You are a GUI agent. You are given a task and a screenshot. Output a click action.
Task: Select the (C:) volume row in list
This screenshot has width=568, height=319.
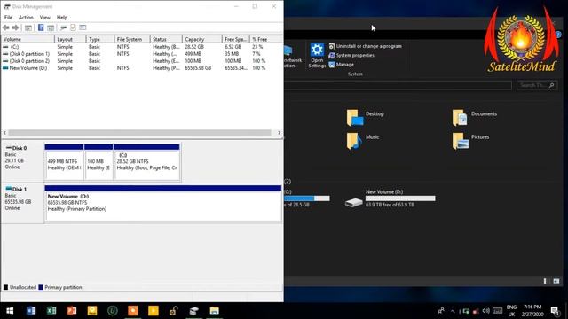click(141, 47)
